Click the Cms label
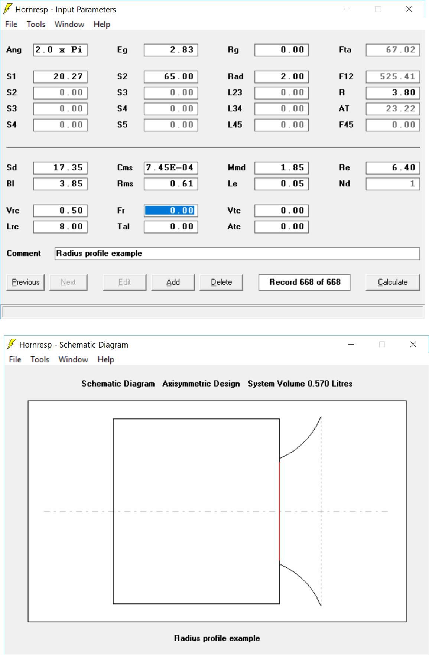 tap(125, 167)
